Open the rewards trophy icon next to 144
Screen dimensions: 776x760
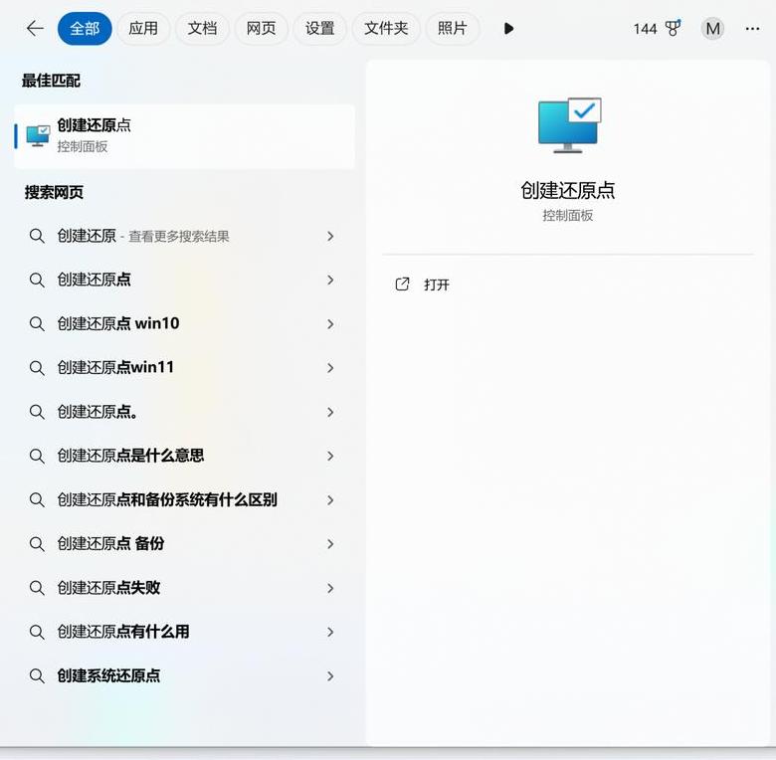673,28
